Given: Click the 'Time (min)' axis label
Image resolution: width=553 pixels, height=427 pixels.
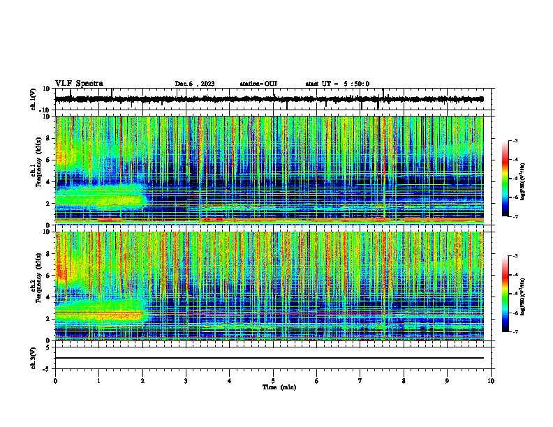Looking at the screenshot, I should pos(279,387).
